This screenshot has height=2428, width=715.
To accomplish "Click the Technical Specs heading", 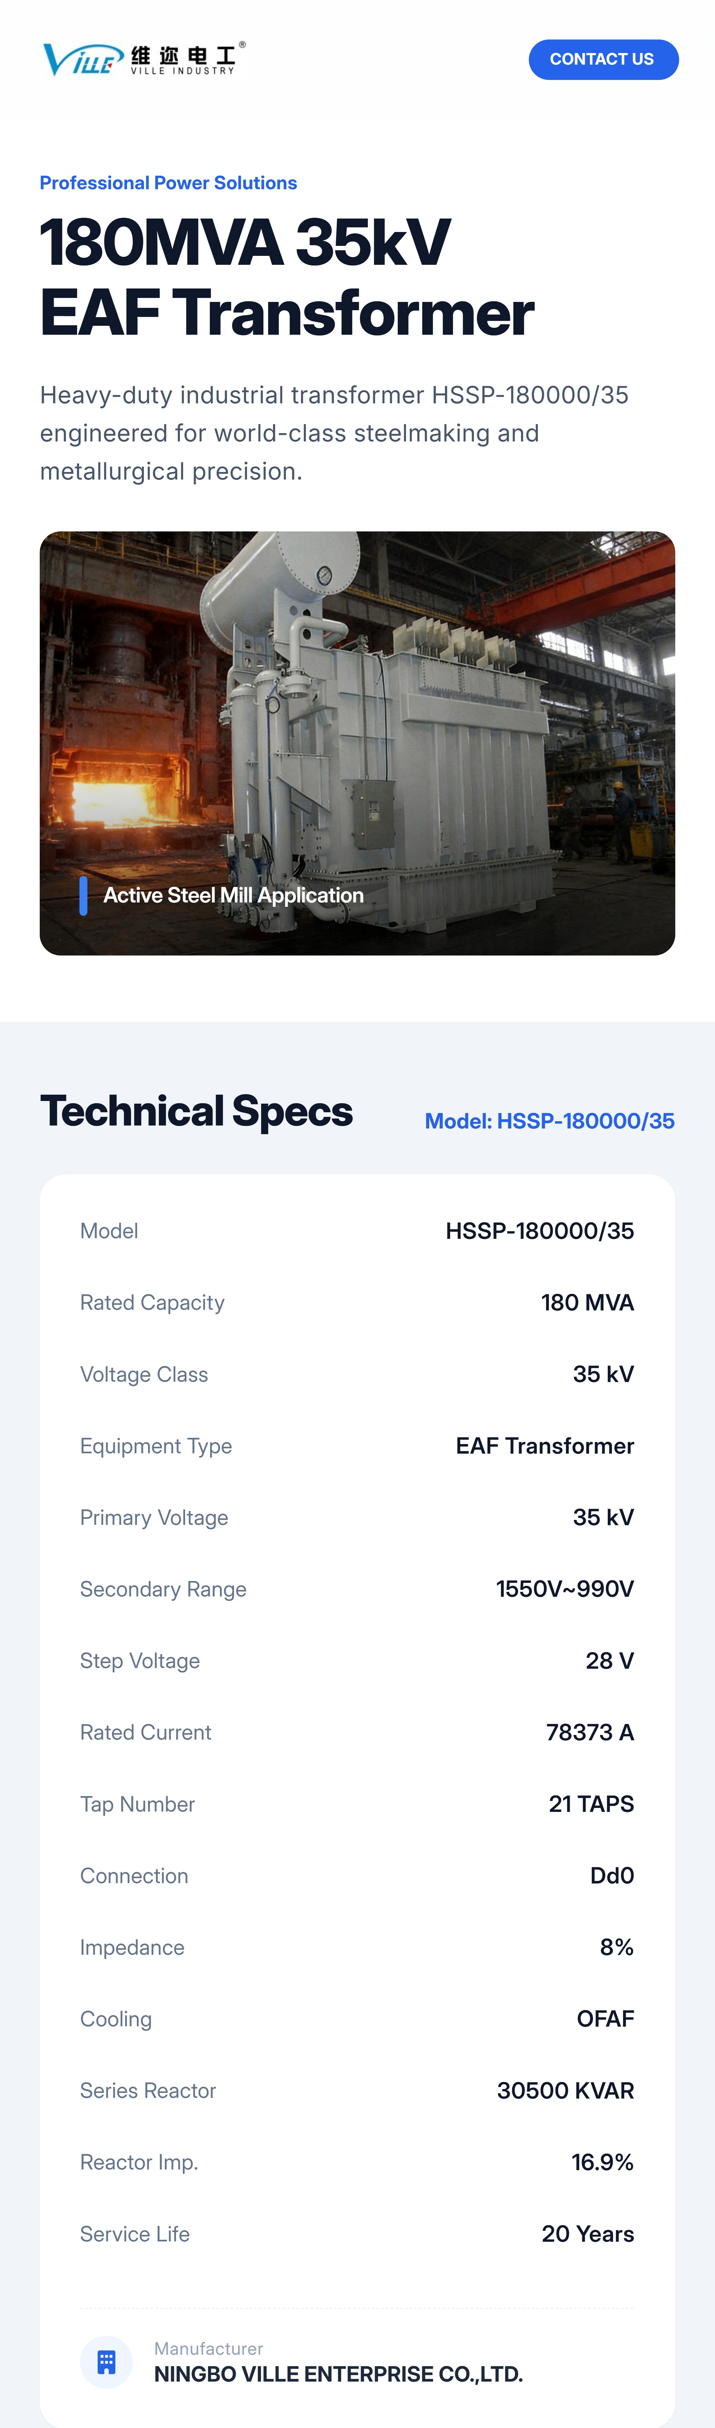I will (197, 1111).
